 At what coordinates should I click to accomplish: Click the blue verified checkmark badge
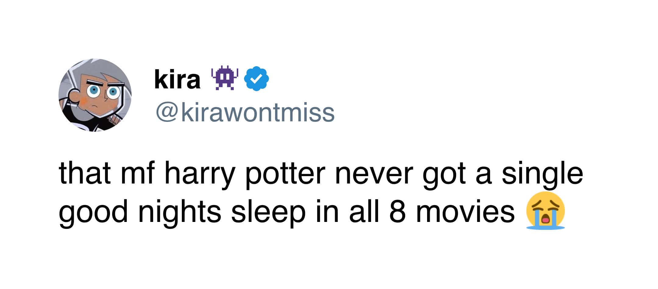point(257,79)
